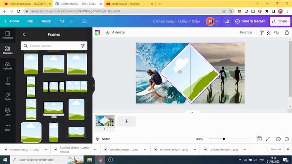Open the File menu

click(x=30, y=21)
